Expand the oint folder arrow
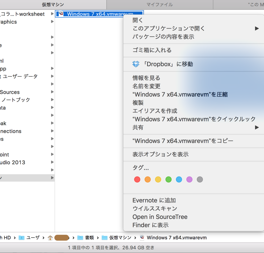 tap(52, 154)
